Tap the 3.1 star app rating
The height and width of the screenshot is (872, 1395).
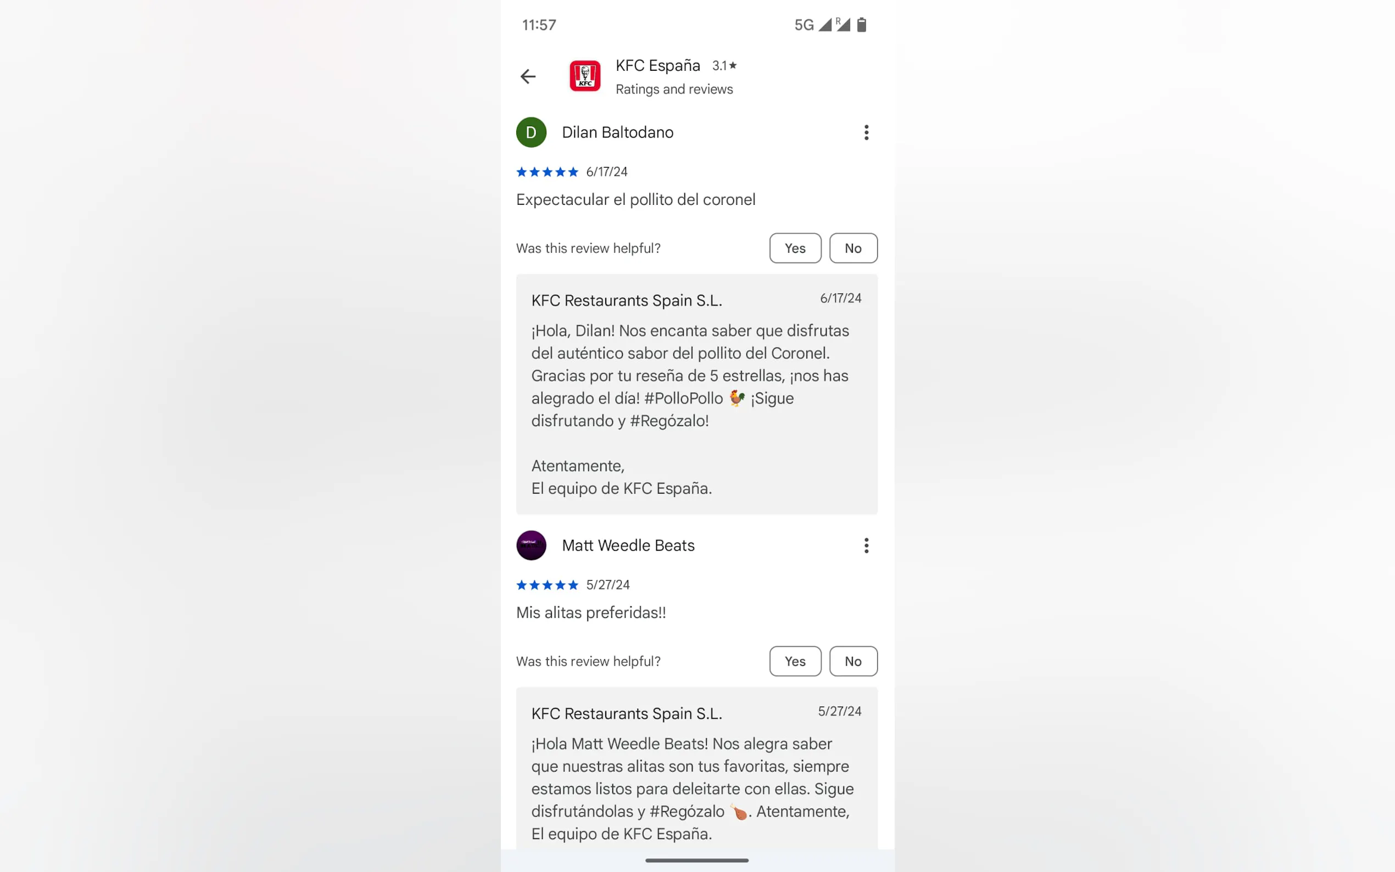pyautogui.click(x=724, y=66)
